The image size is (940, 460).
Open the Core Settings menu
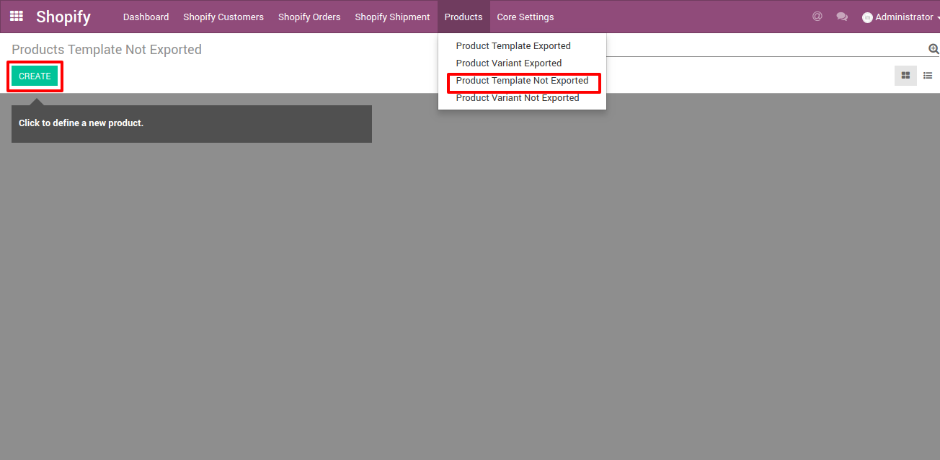(x=526, y=17)
